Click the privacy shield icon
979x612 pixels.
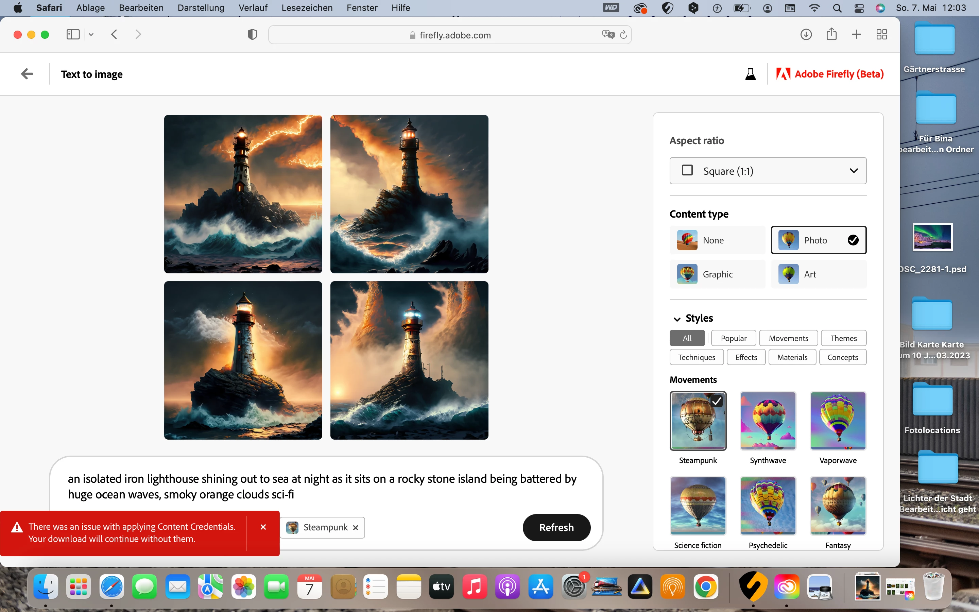tap(252, 35)
